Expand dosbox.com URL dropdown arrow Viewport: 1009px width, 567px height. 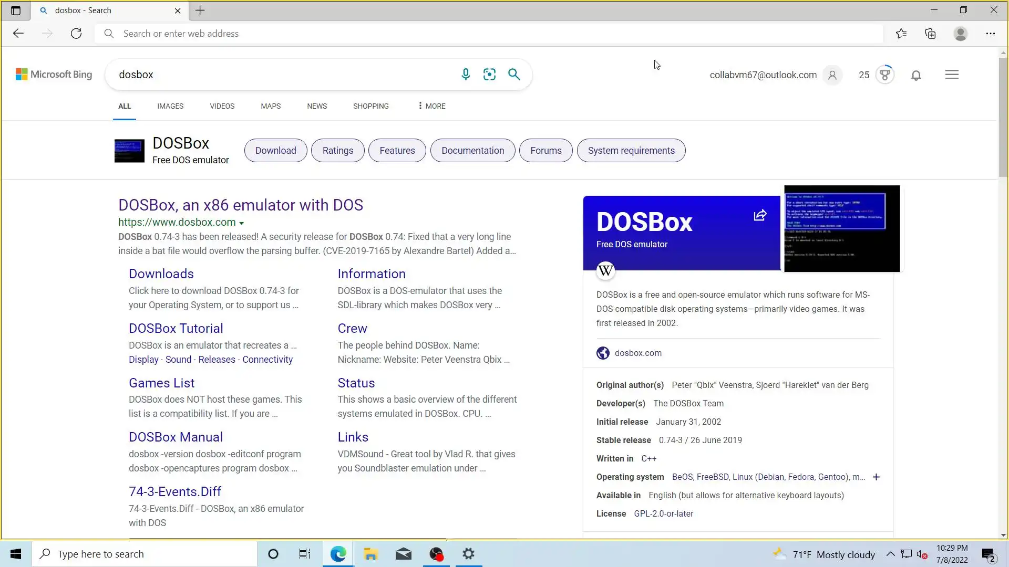tap(241, 223)
